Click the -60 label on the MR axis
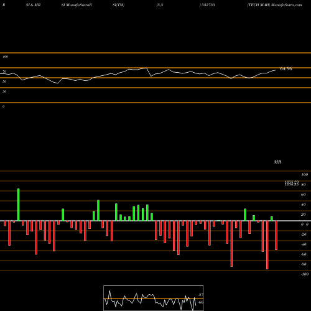311x311 pixels. point(304,254)
